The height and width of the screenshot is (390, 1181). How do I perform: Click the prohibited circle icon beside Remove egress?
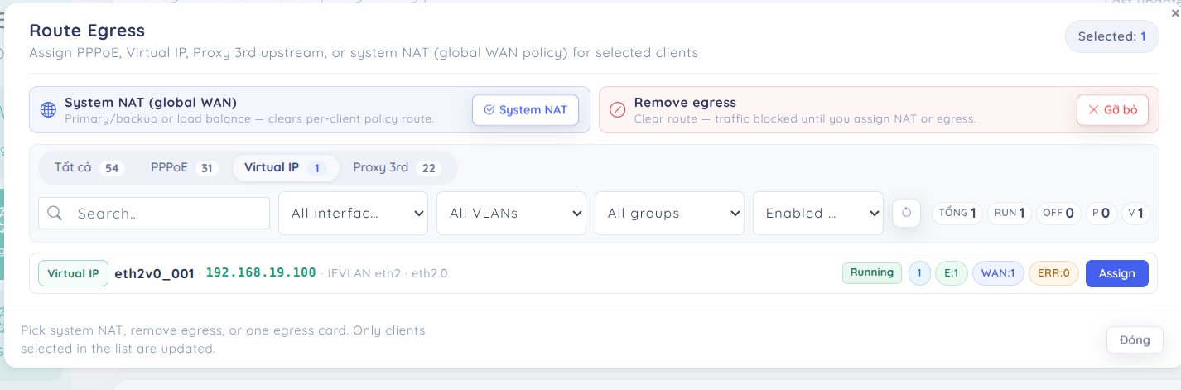pos(617,110)
